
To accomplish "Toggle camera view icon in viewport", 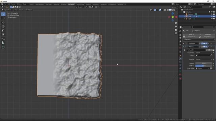I will [176, 30].
